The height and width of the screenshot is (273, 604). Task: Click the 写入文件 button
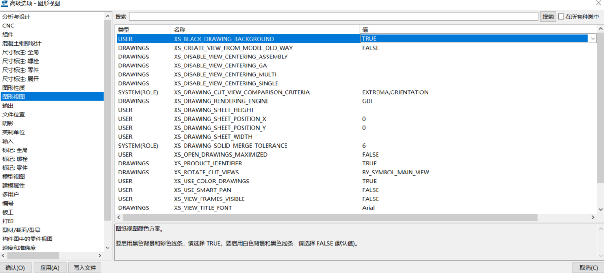[84, 268]
